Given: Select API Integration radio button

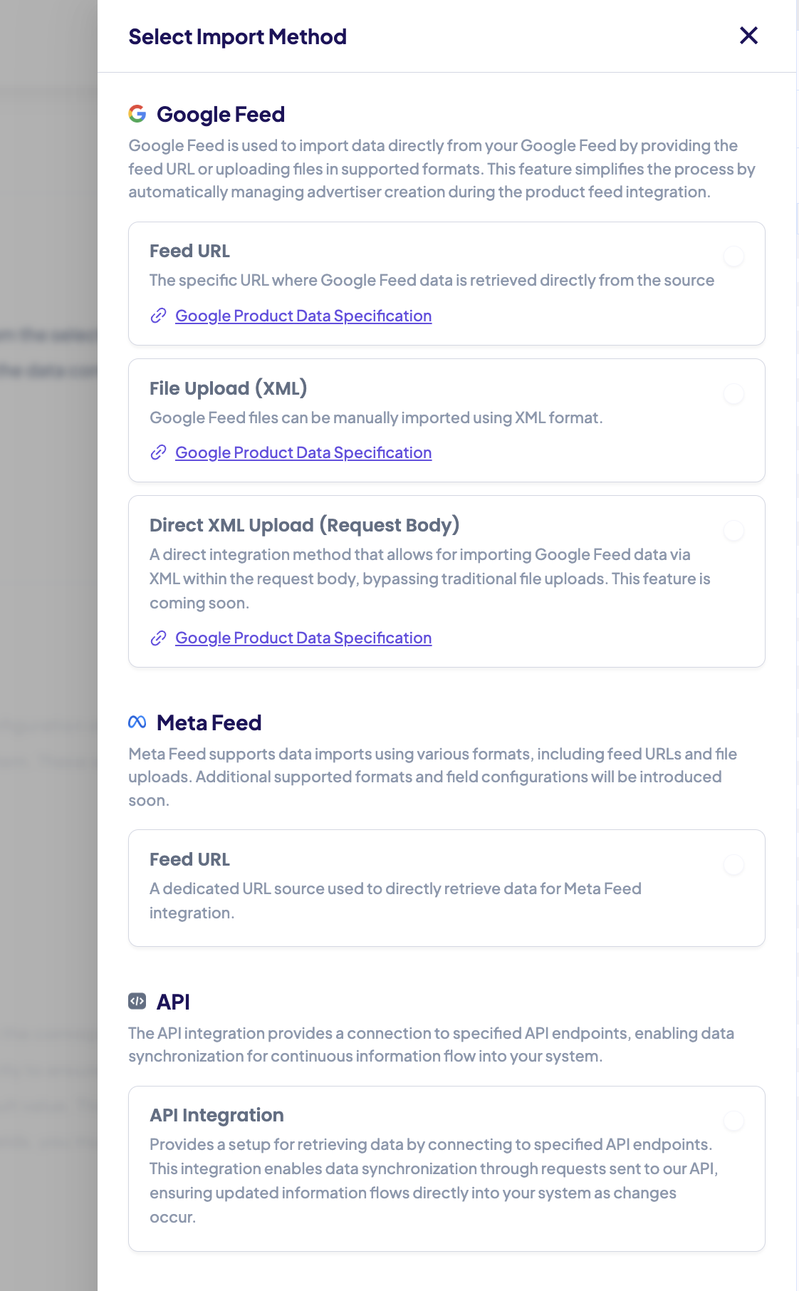Looking at the screenshot, I should pos(733,1121).
